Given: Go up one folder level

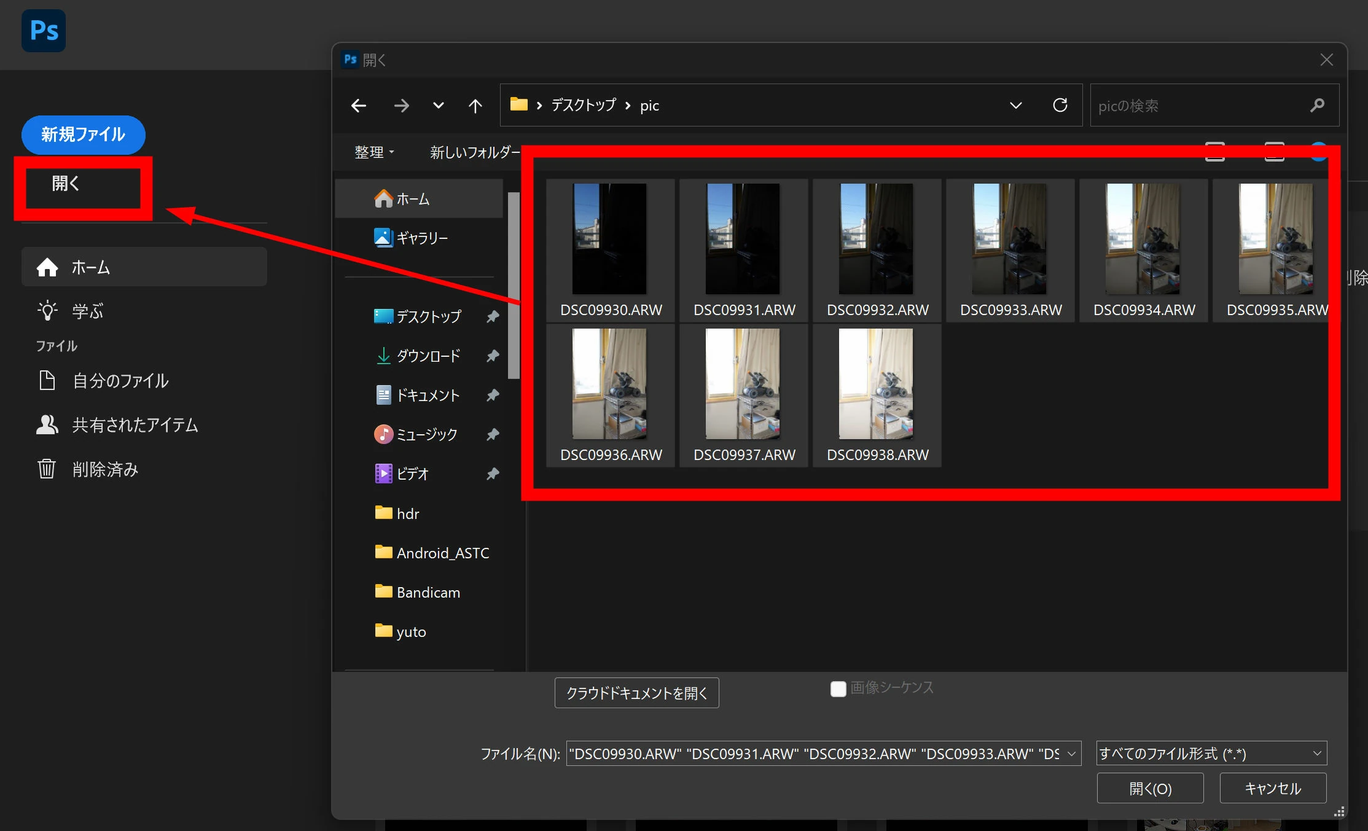Looking at the screenshot, I should 475,106.
